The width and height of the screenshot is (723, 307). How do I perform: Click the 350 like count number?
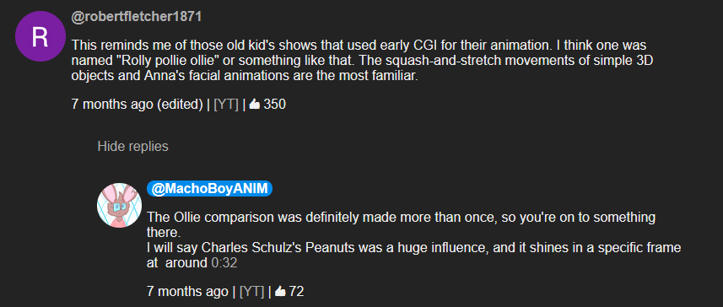point(275,105)
